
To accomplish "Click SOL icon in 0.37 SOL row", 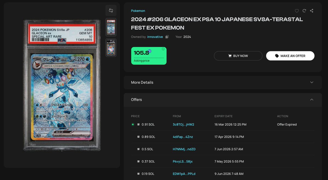I will (x=139, y=161).
